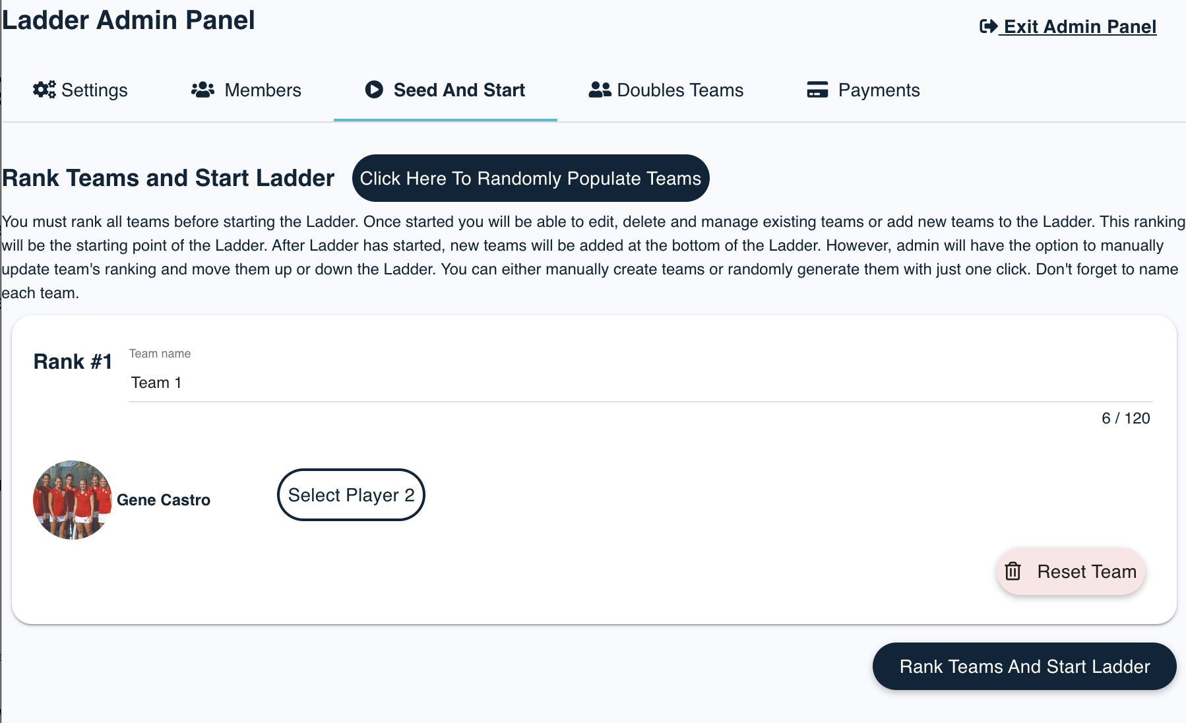Click the Payments card icon
The image size is (1186, 723).
817,89
